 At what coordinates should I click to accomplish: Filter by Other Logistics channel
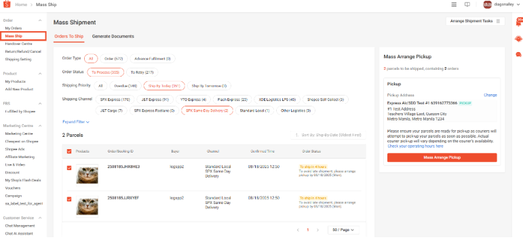(x=296, y=110)
